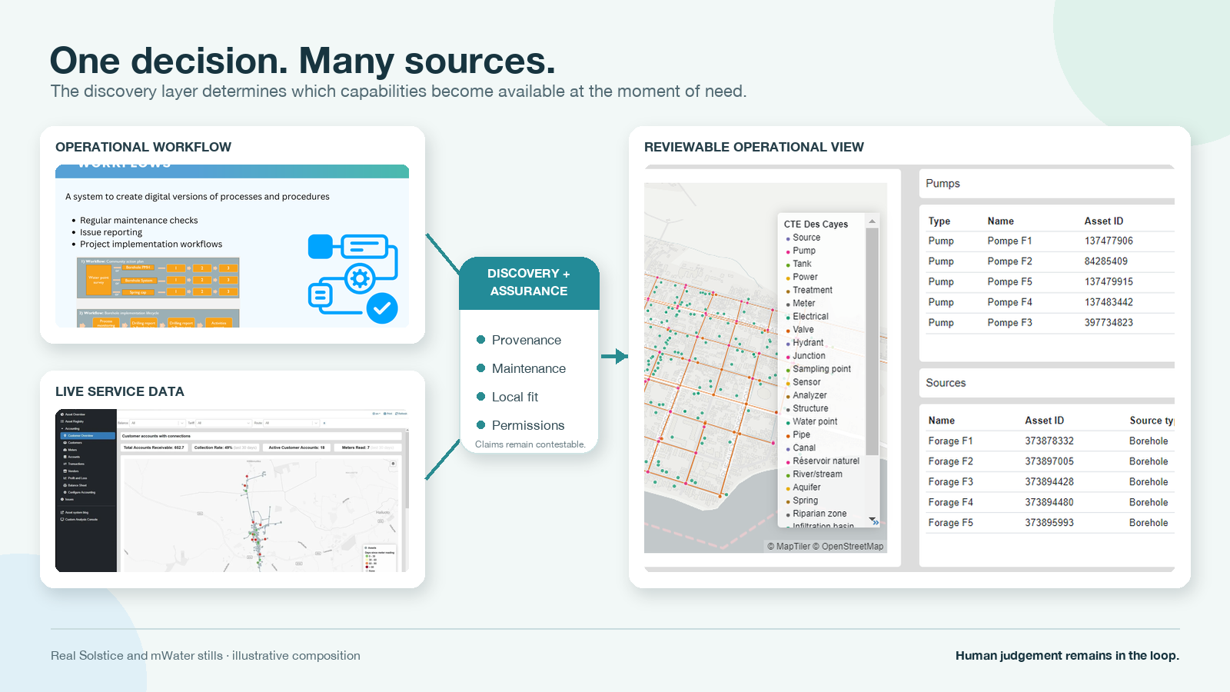Click the Total Accounts Receivable stat card
The height and width of the screenshot is (692, 1230).
154,447
